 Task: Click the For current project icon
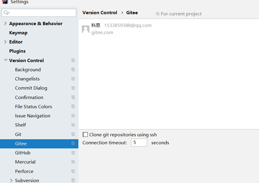click(x=158, y=14)
